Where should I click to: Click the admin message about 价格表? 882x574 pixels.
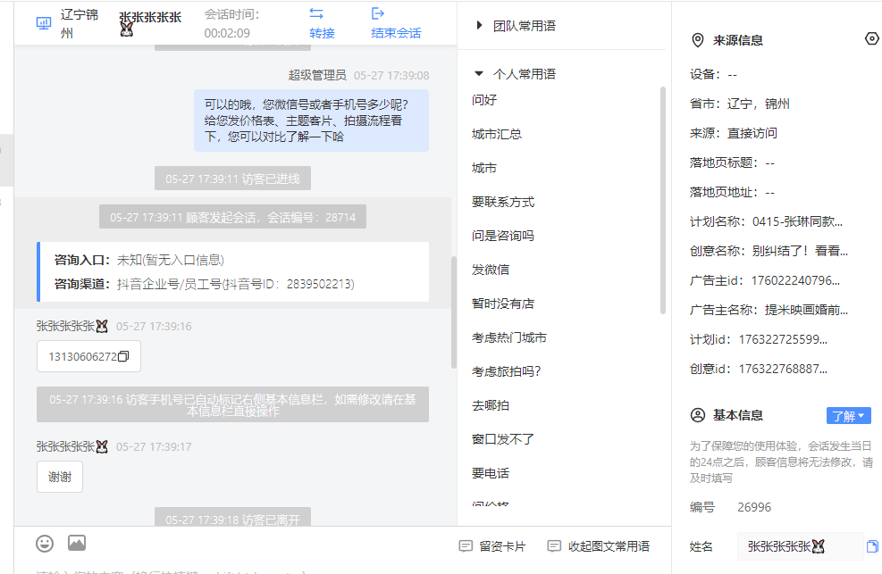coord(311,121)
